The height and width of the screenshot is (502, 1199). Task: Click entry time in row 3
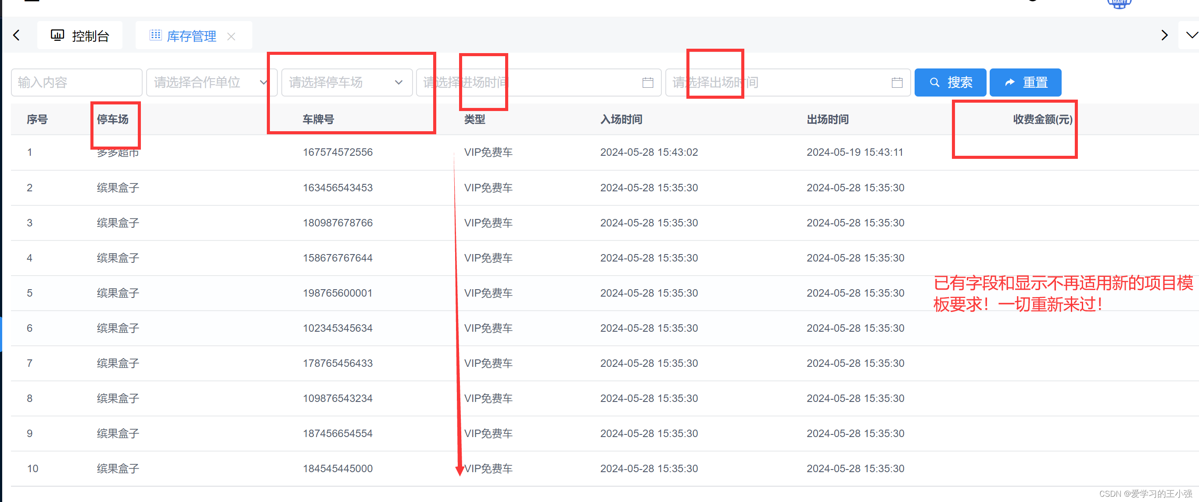pyautogui.click(x=649, y=223)
